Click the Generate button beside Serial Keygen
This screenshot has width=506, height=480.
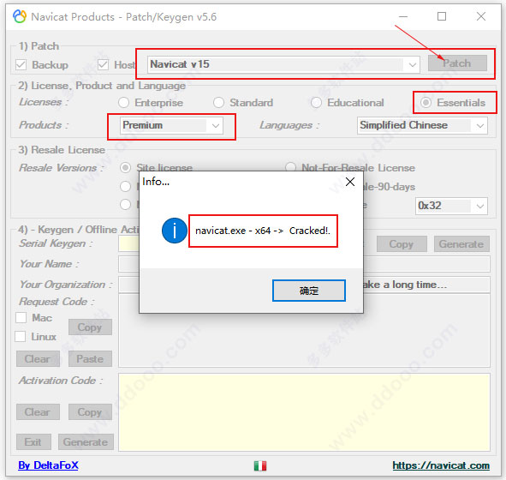point(461,244)
